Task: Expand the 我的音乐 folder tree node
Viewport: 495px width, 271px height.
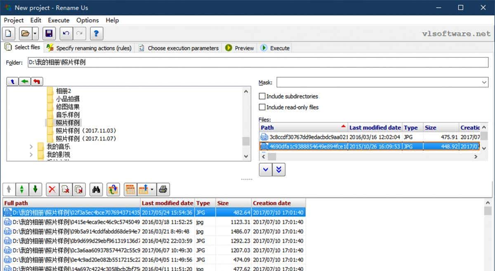Action: 31,146
